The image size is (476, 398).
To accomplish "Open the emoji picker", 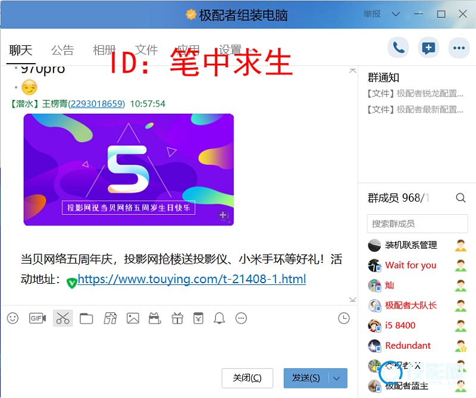I will coord(12,318).
